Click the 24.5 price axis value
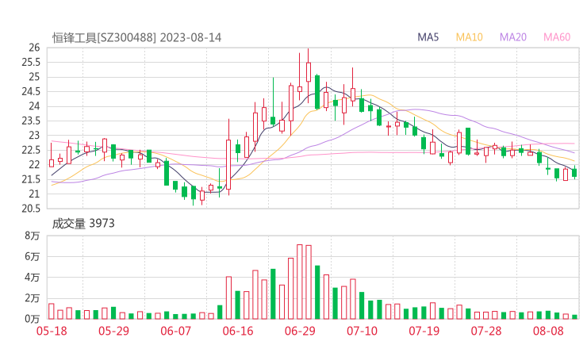The image size is (587, 349). (x=31, y=91)
